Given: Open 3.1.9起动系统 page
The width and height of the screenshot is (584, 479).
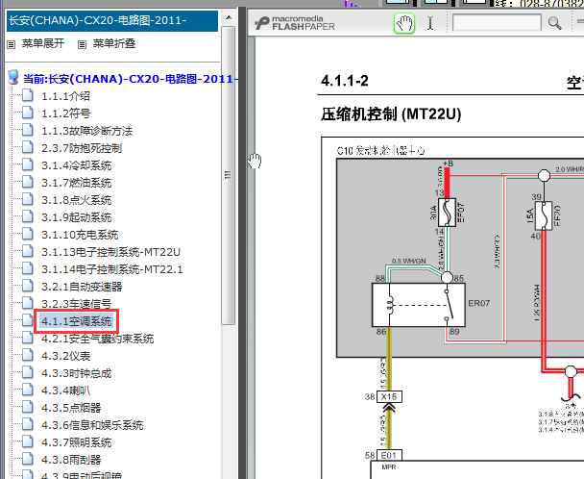Looking at the screenshot, I should click(76, 217).
